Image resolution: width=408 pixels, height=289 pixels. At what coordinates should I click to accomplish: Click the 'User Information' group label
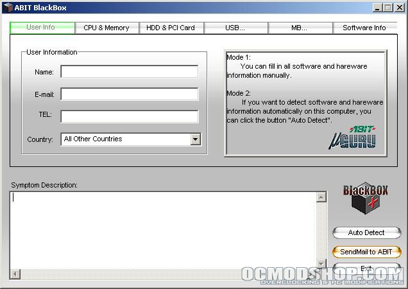click(x=52, y=52)
